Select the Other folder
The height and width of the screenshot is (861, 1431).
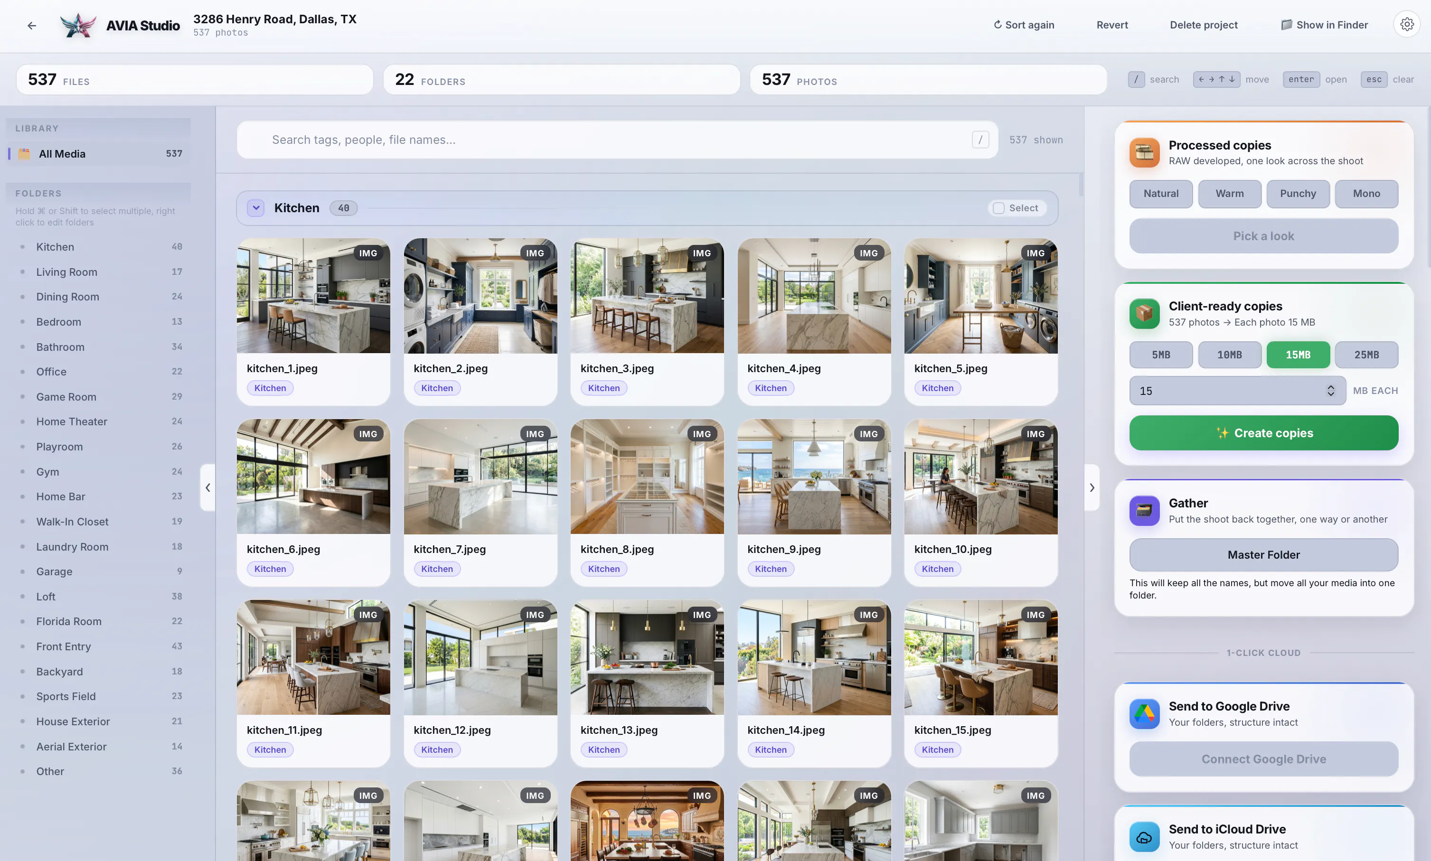pyautogui.click(x=99, y=772)
